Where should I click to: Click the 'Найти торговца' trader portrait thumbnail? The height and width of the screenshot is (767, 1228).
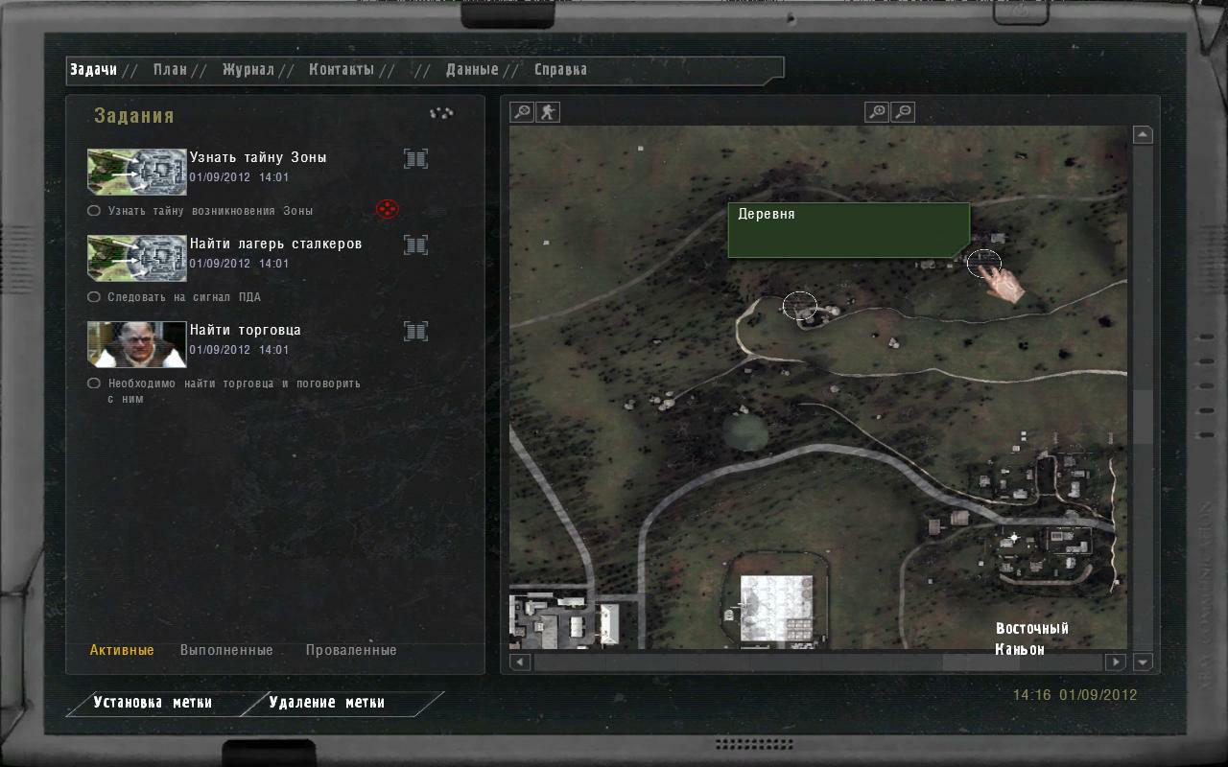[x=136, y=344]
